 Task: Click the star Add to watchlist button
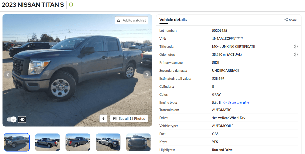(x=131, y=20)
